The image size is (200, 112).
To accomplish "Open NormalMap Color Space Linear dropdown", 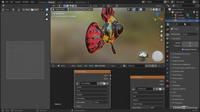I will [x=101, y=102].
